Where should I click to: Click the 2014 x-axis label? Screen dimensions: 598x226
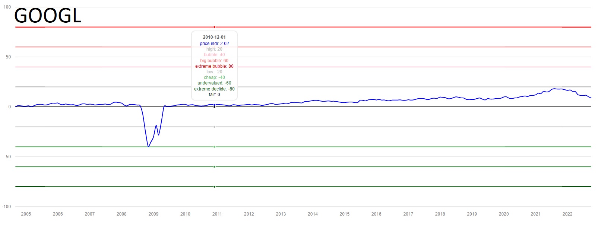(313, 214)
